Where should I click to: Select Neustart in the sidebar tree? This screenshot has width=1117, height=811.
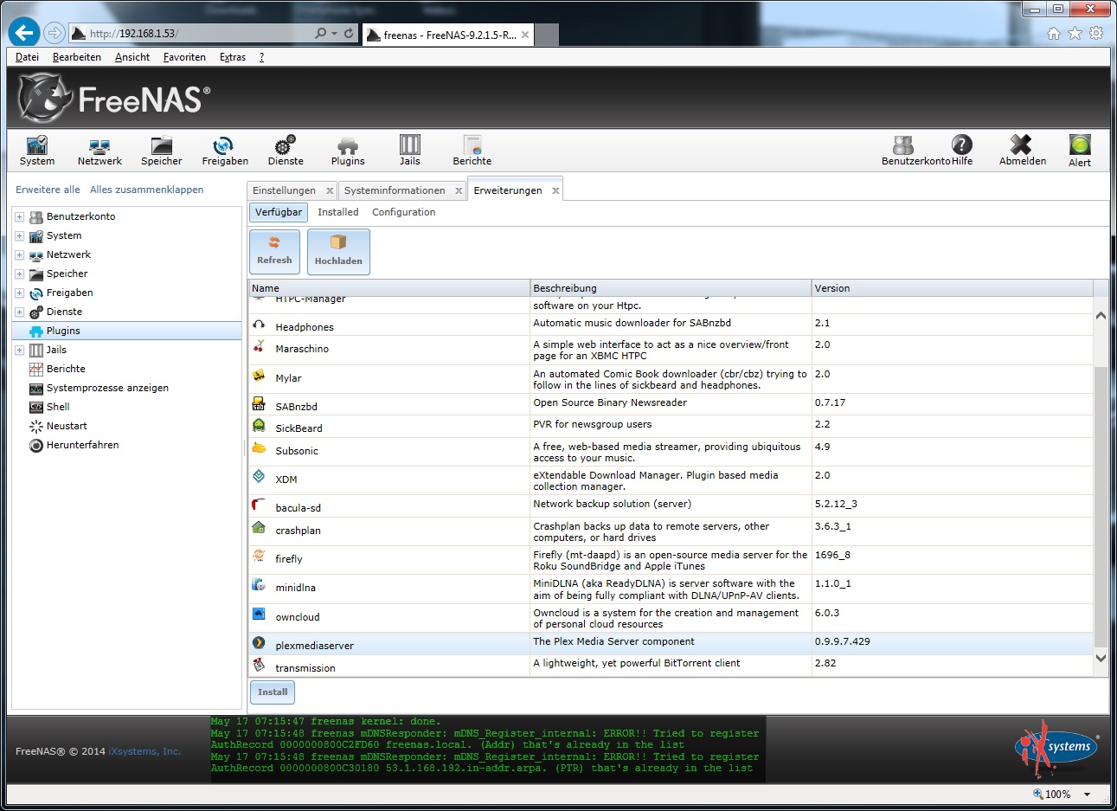click(x=67, y=426)
